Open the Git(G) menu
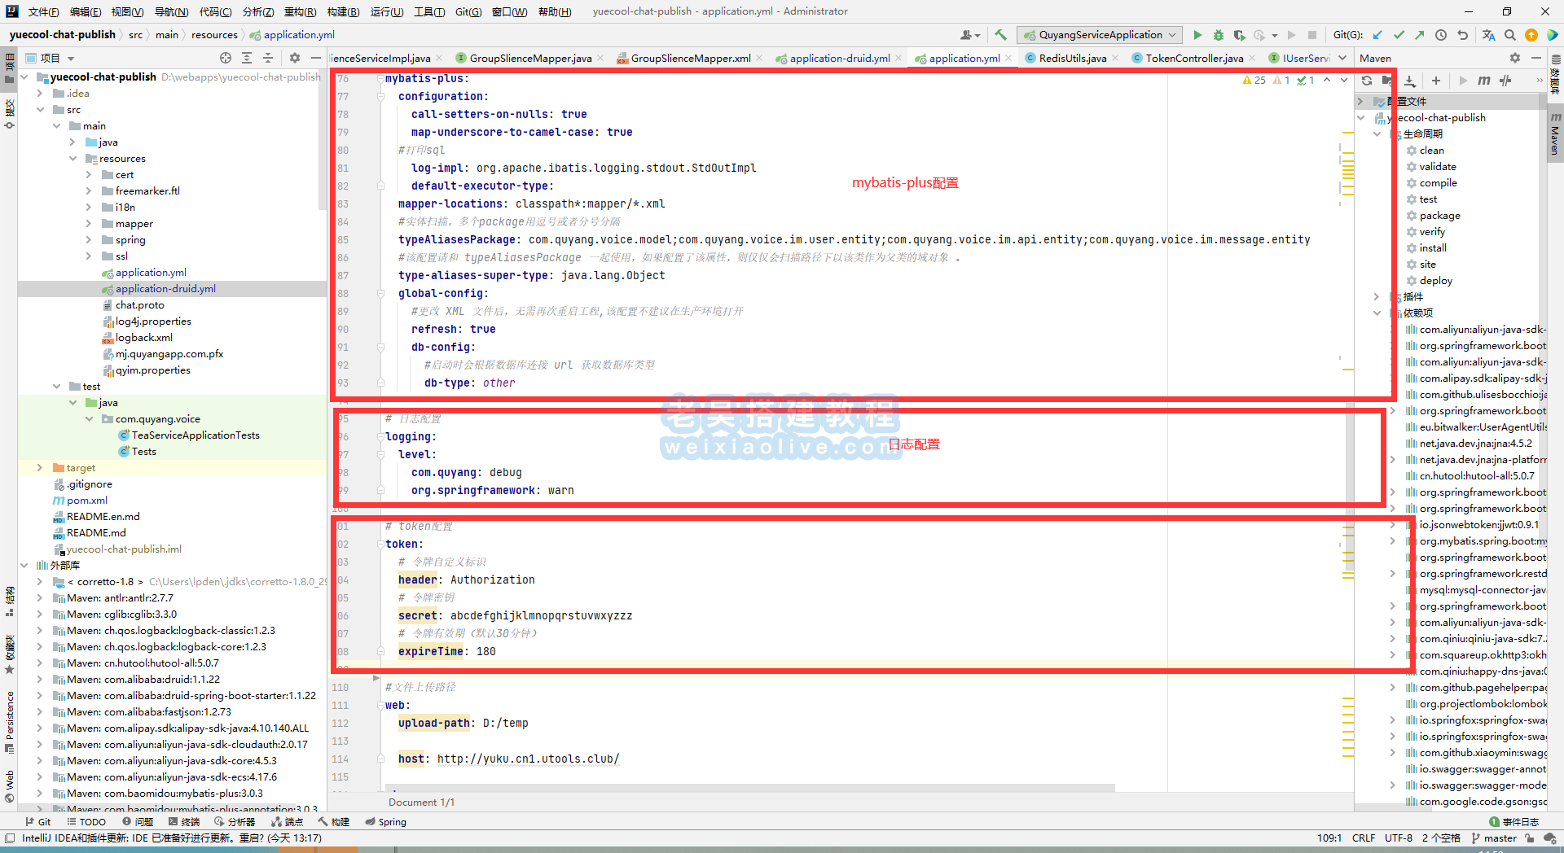This screenshot has height=853, width=1564. point(468,11)
